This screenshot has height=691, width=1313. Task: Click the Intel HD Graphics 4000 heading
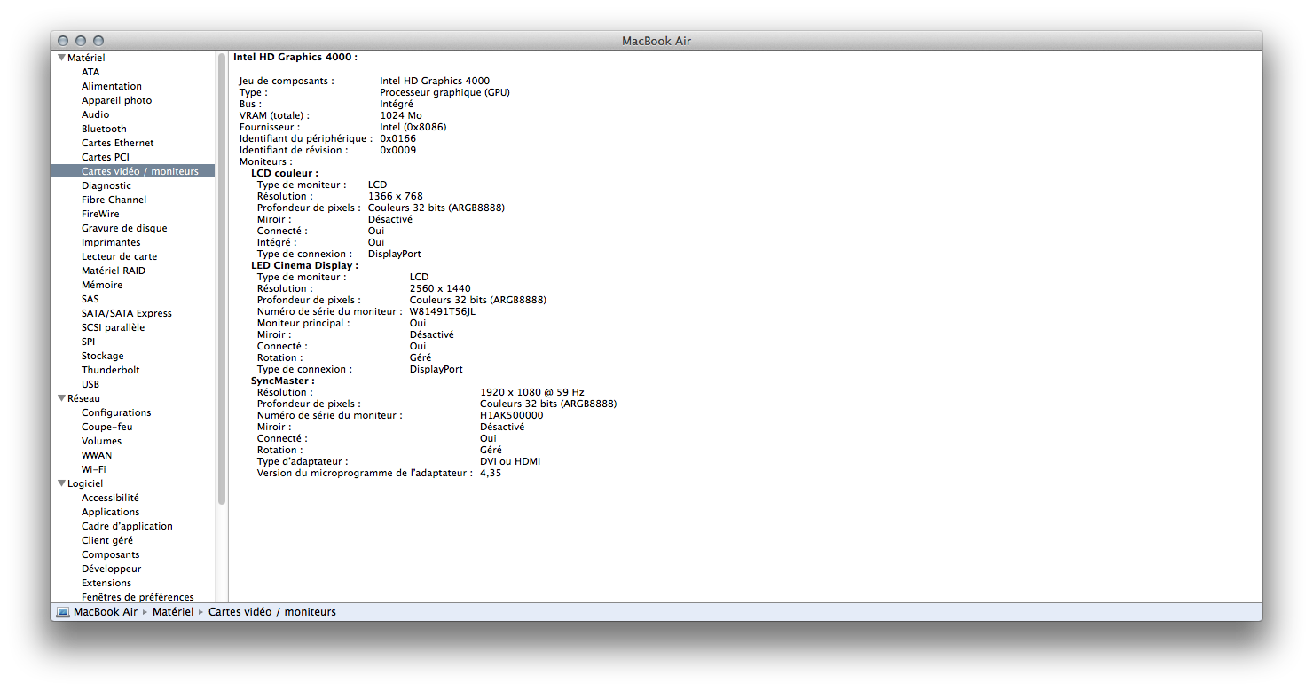[295, 57]
